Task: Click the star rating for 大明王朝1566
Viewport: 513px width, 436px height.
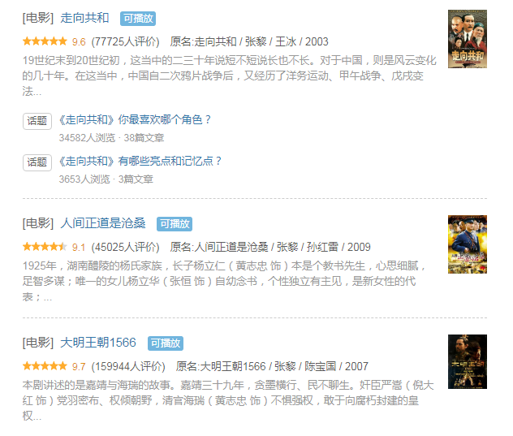Action: coord(45,366)
